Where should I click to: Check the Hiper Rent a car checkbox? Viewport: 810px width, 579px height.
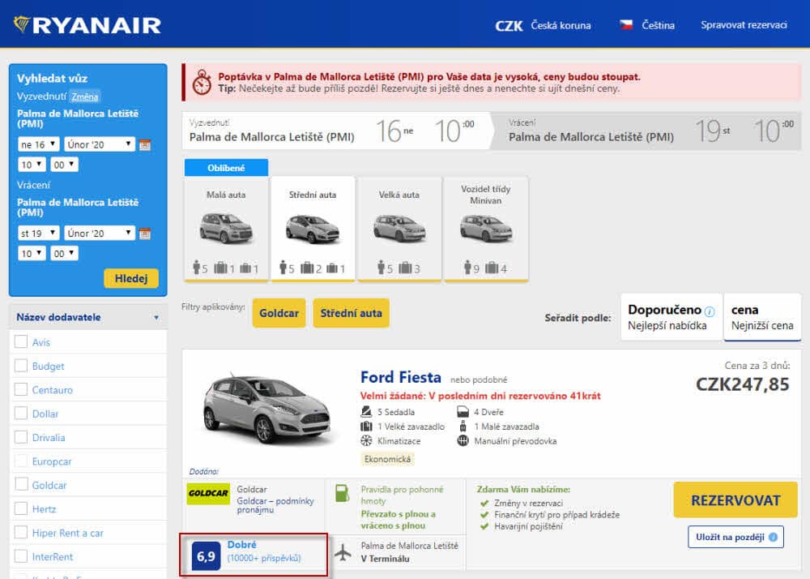point(21,532)
